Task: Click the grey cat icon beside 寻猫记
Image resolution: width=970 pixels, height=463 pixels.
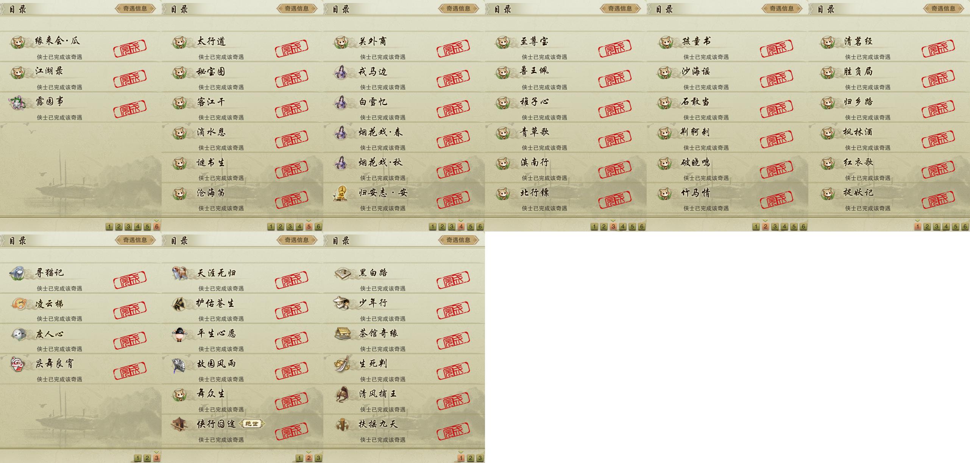Action: (x=18, y=273)
